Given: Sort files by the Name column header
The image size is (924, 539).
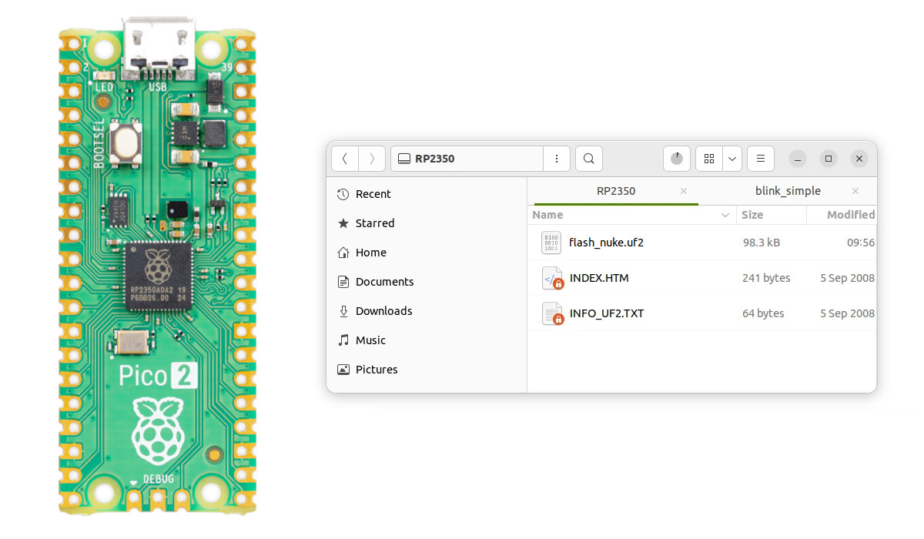Looking at the screenshot, I should (x=631, y=215).
